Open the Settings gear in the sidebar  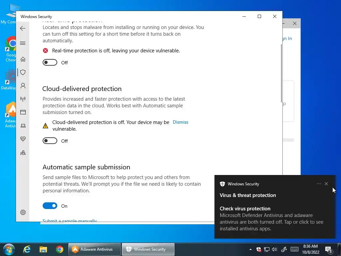pos(23,212)
